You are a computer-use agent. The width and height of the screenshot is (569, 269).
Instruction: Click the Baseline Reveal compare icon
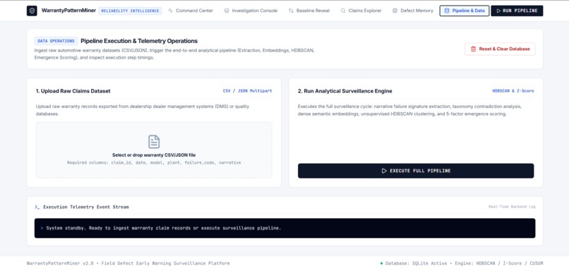click(x=291, y=11)
